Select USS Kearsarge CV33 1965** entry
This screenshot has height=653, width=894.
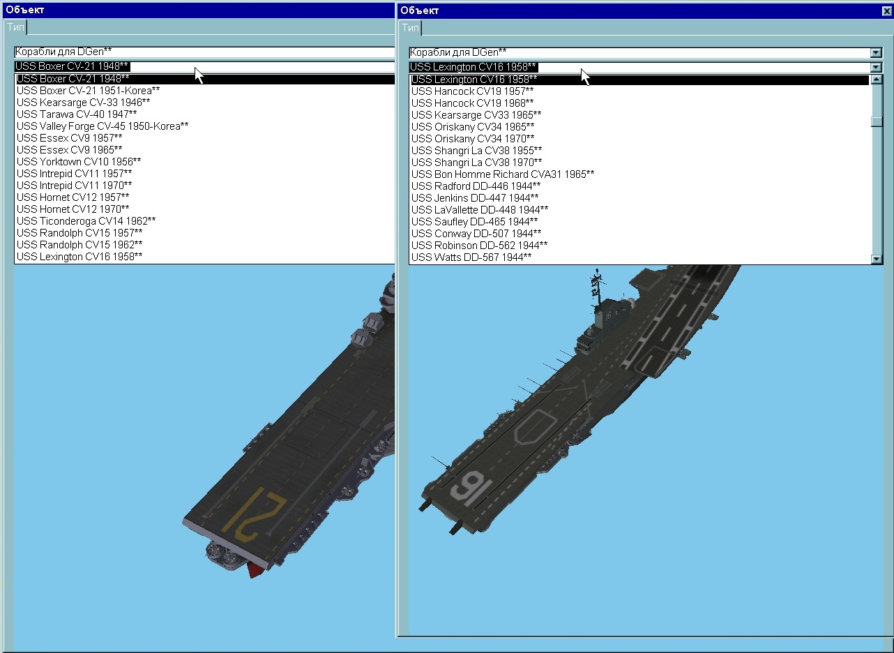click(639, 115)
